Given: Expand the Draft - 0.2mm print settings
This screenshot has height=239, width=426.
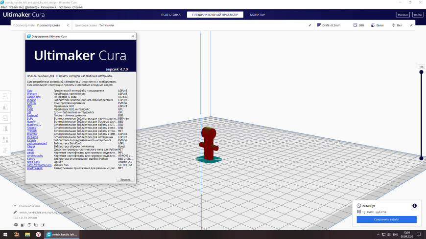Looking at the screenshot, I should click(x=364, y=25).
